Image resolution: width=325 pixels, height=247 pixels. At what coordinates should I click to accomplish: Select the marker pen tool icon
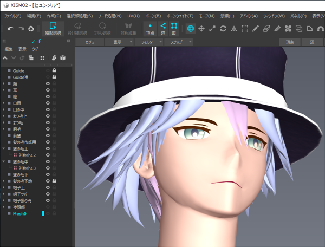coord(277,29)
